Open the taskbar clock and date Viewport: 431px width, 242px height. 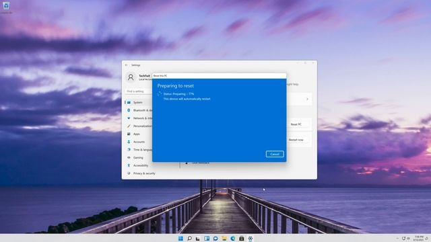pos(418,238)
